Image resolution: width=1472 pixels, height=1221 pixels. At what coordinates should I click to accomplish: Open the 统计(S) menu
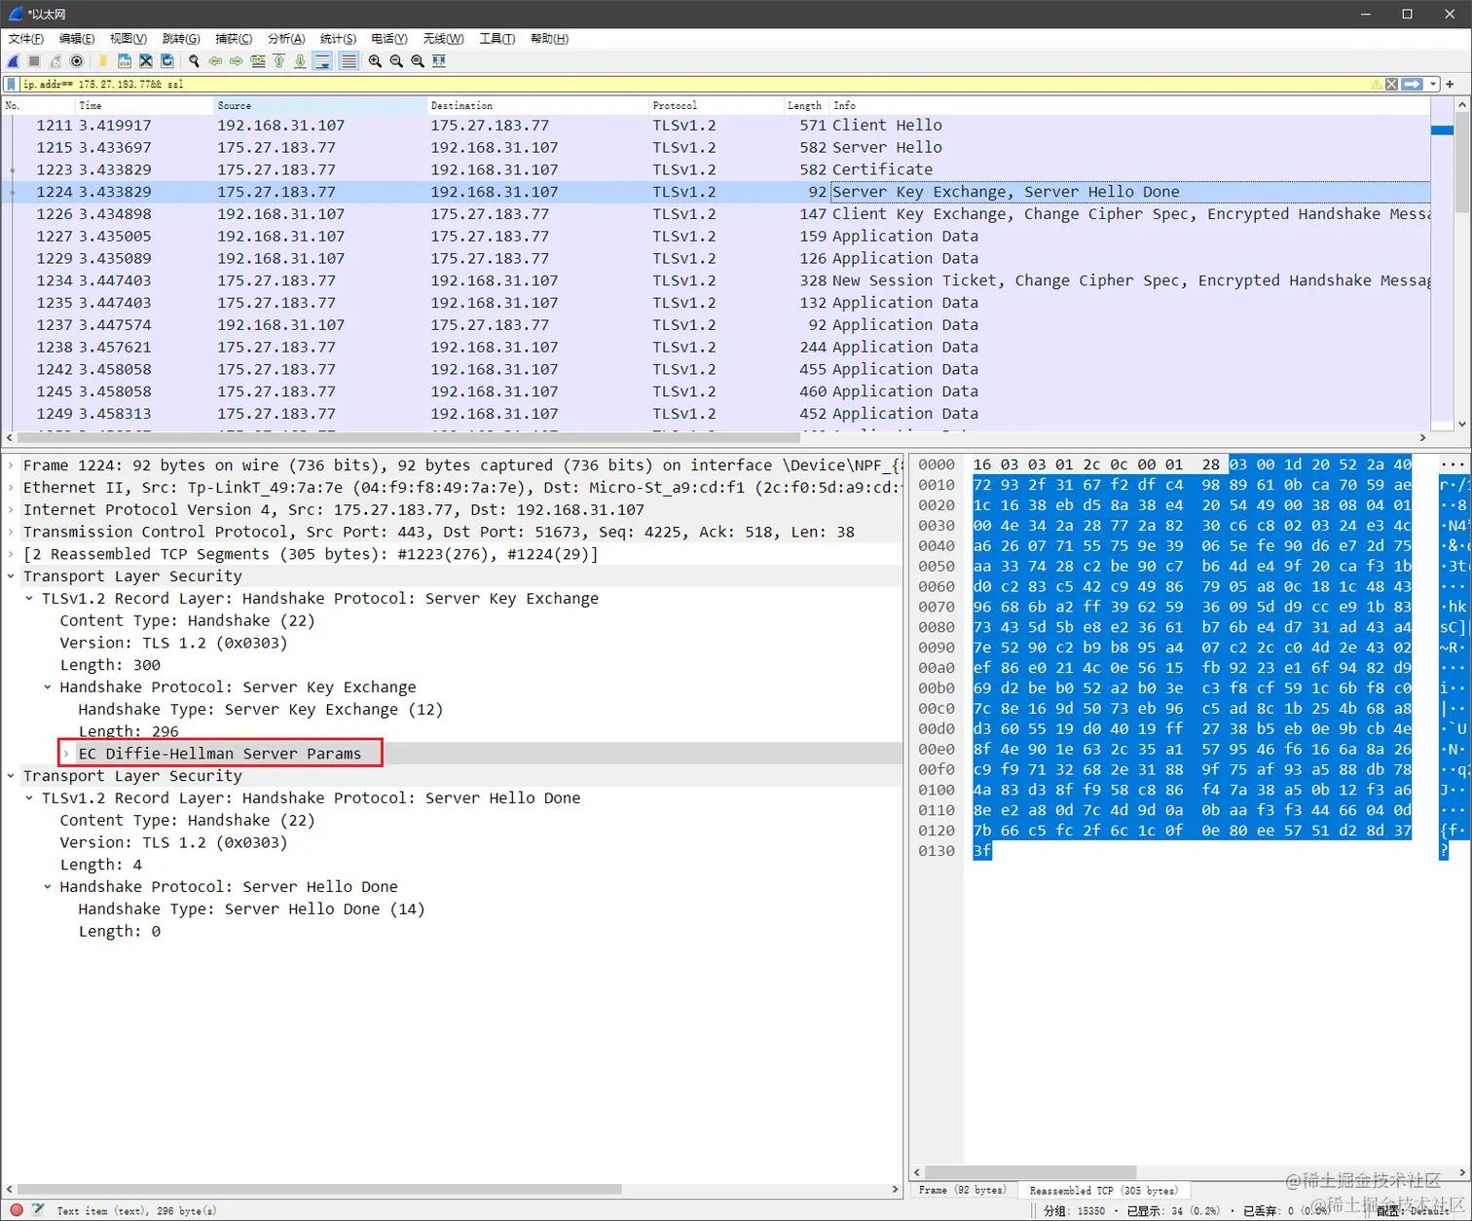tap(338, 39)
